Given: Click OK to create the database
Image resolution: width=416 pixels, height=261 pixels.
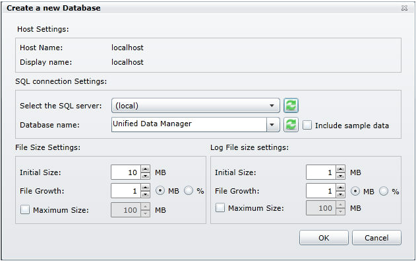Looking at the screenshot, I should click(x=324, y=237).
